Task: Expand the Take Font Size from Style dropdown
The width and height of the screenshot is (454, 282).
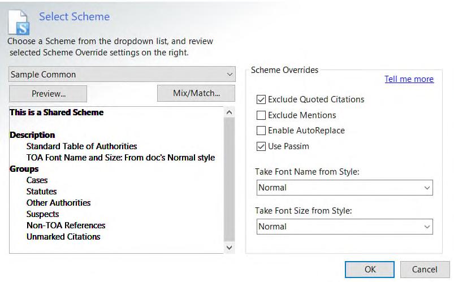Action: click(344, 227)
